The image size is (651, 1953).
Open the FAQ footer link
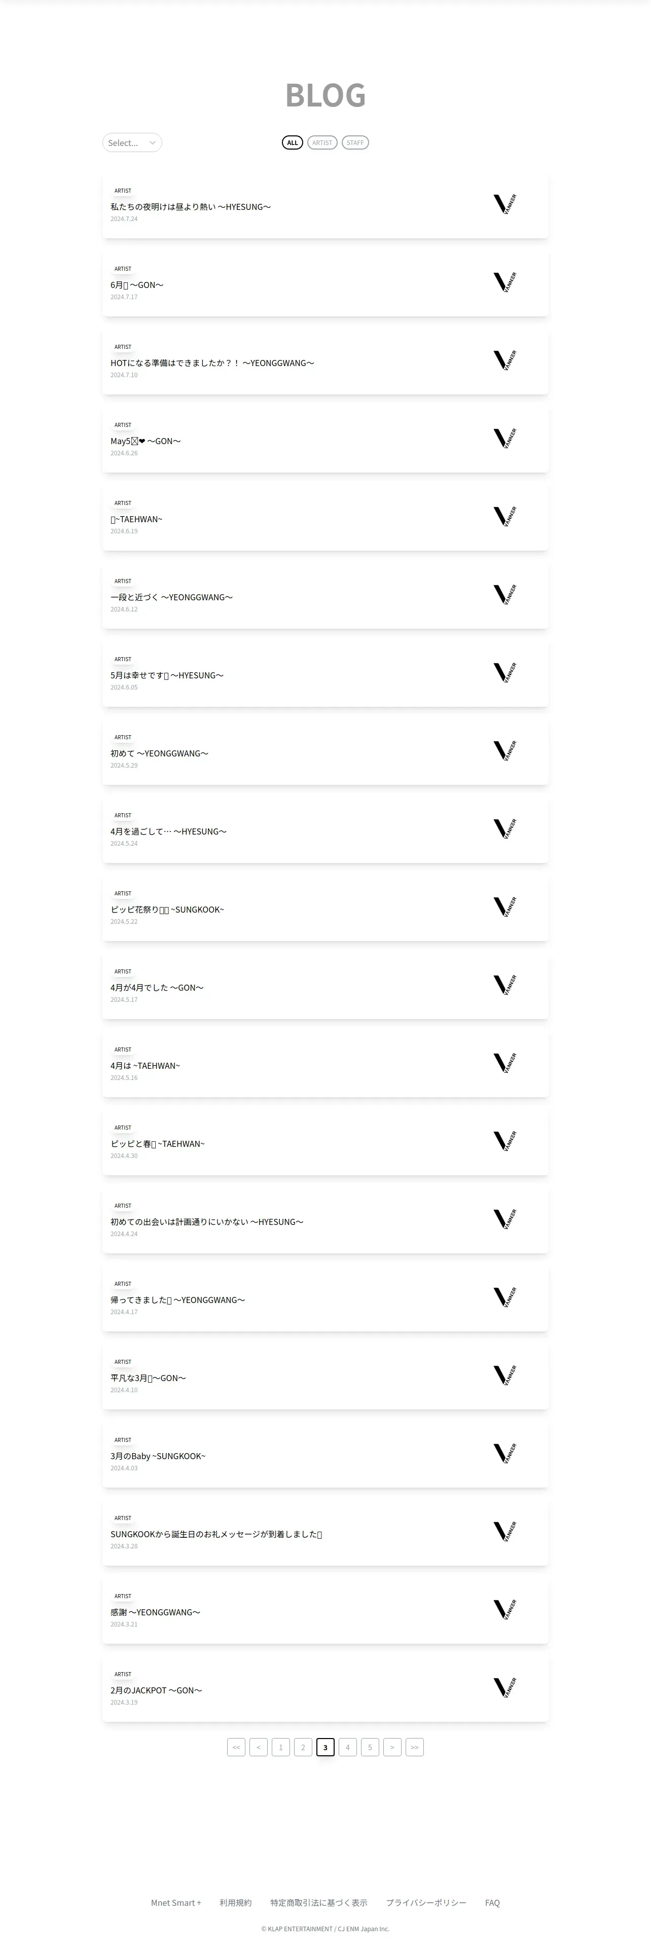point(492,1903)
